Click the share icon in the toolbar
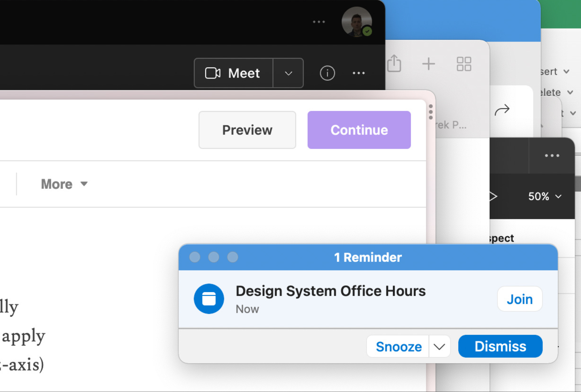 click(394, 64)
